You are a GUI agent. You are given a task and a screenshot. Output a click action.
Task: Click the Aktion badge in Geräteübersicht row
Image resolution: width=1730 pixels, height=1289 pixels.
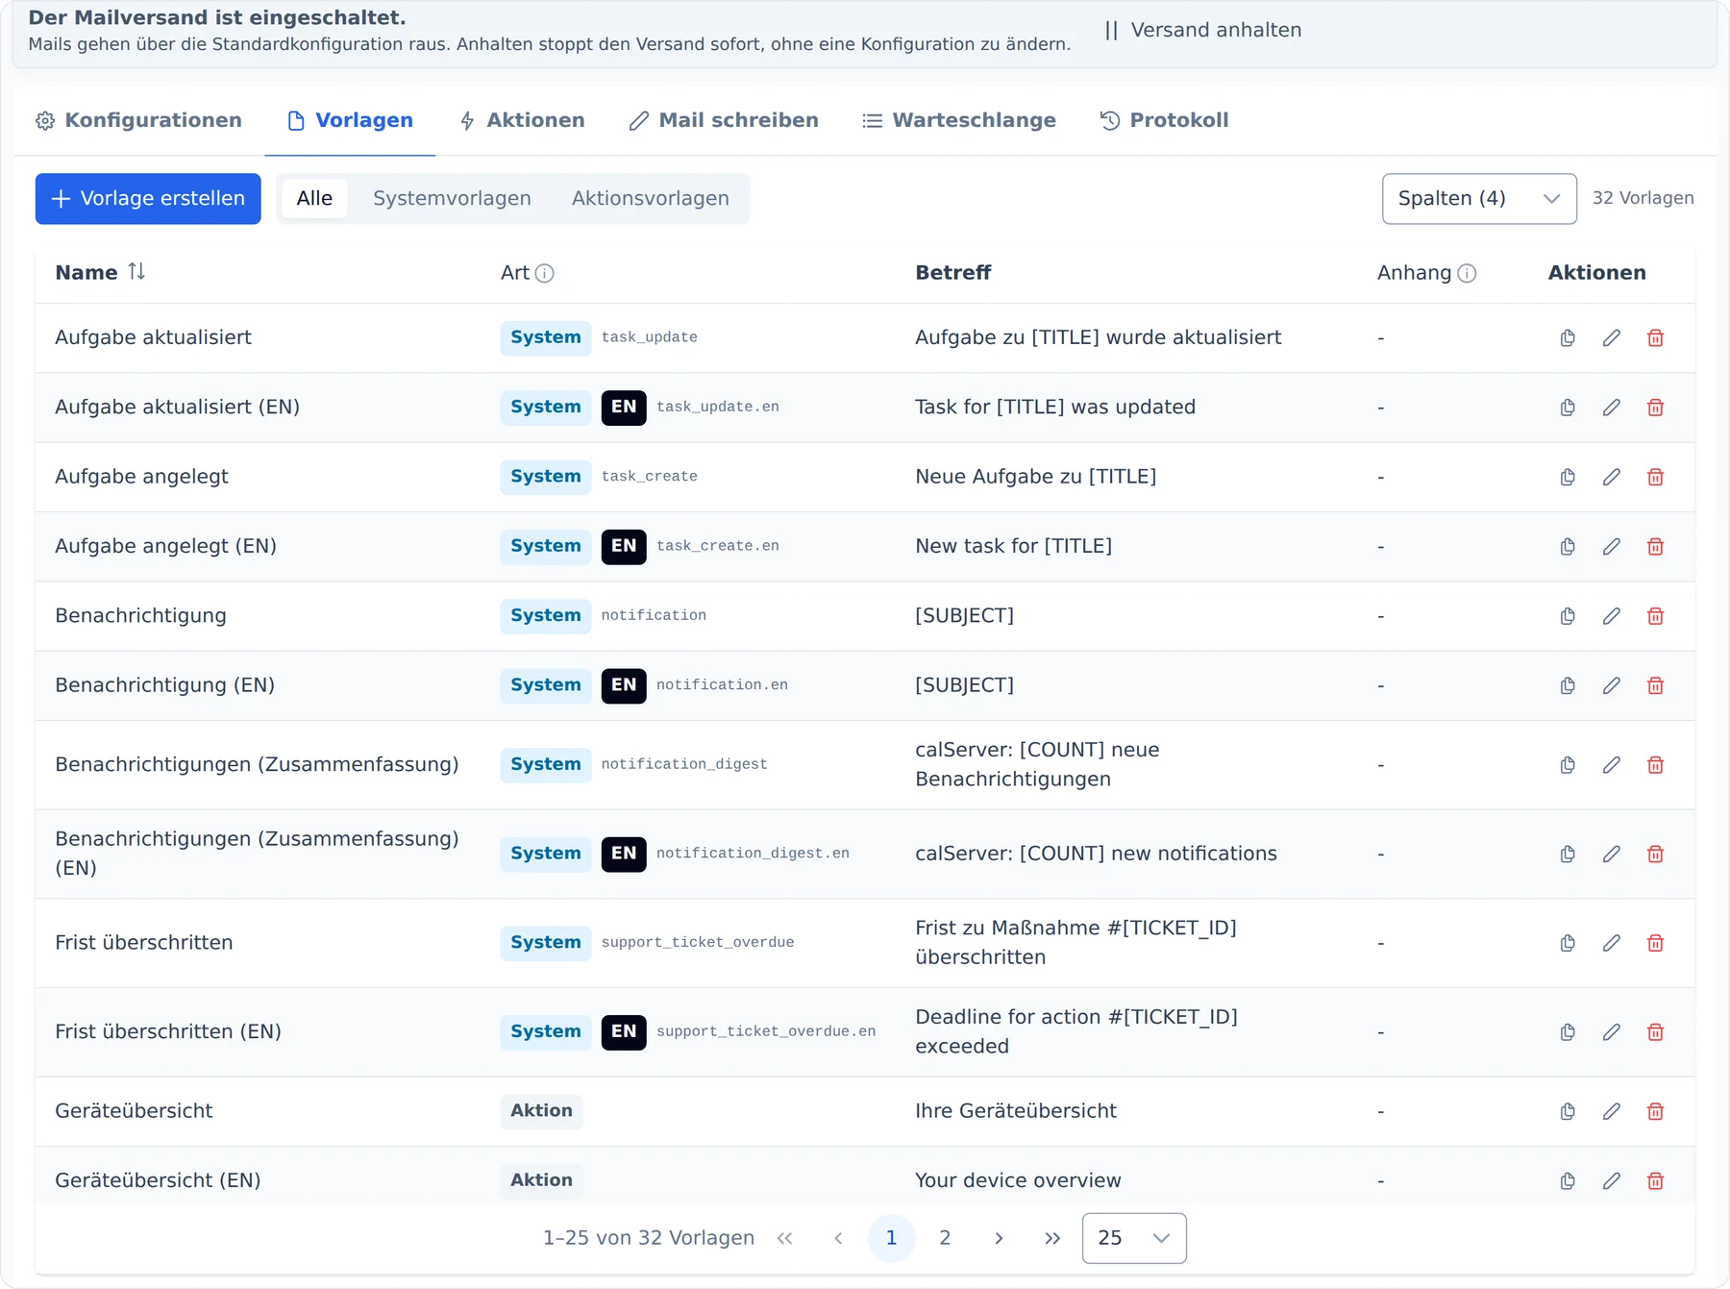[541, 1111]
